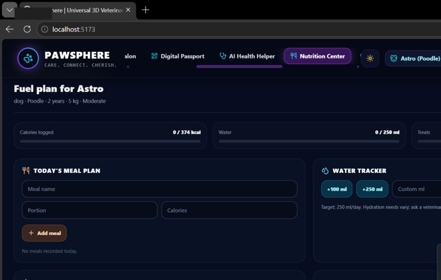Add 250 ml of water
Image resolution: width=441 pixels, height=280 pixels.
[372, 189]
